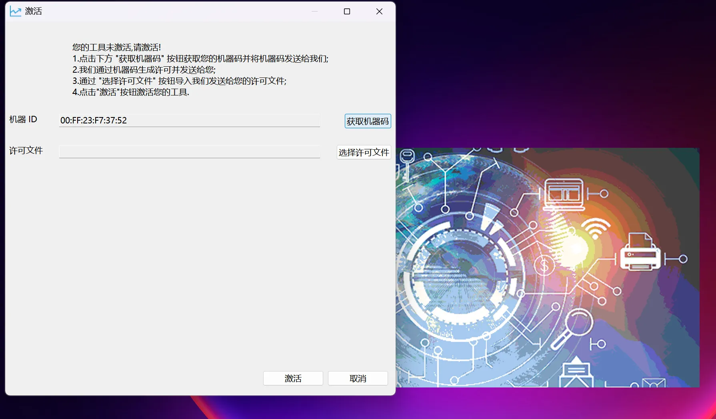The height and width of the screenshot is (419, 716).
Task: Click into the empty 许可文件 input field
Action: 189,152
